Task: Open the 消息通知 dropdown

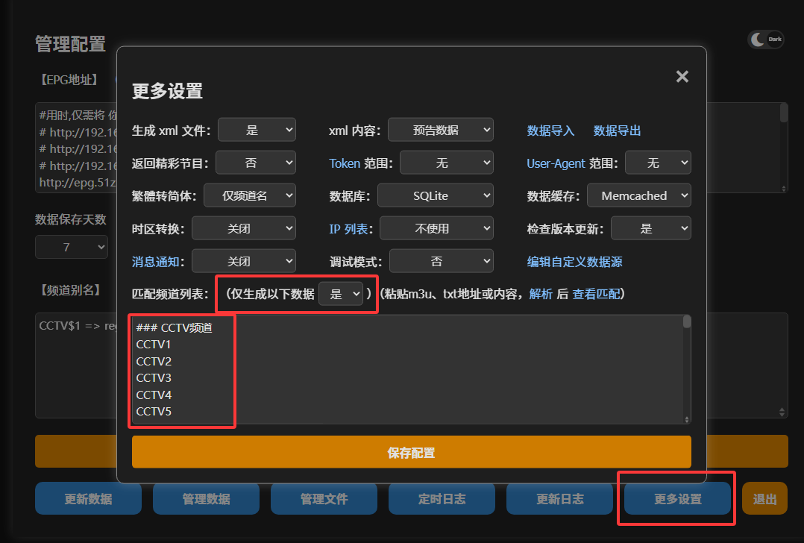Action: (244, 261)
